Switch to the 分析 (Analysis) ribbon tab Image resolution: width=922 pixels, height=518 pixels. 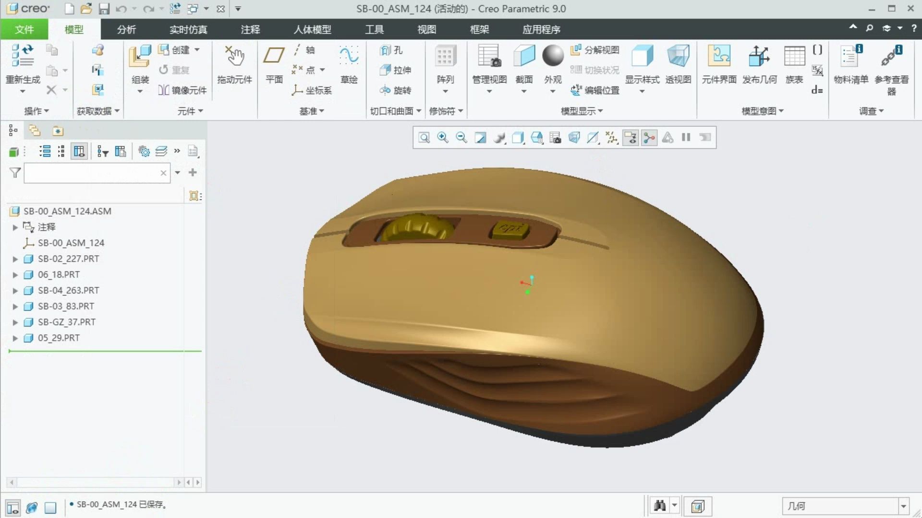(126, 30)
